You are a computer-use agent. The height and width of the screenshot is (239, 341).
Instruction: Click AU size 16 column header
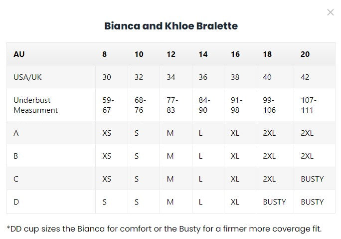pos(235,54)
